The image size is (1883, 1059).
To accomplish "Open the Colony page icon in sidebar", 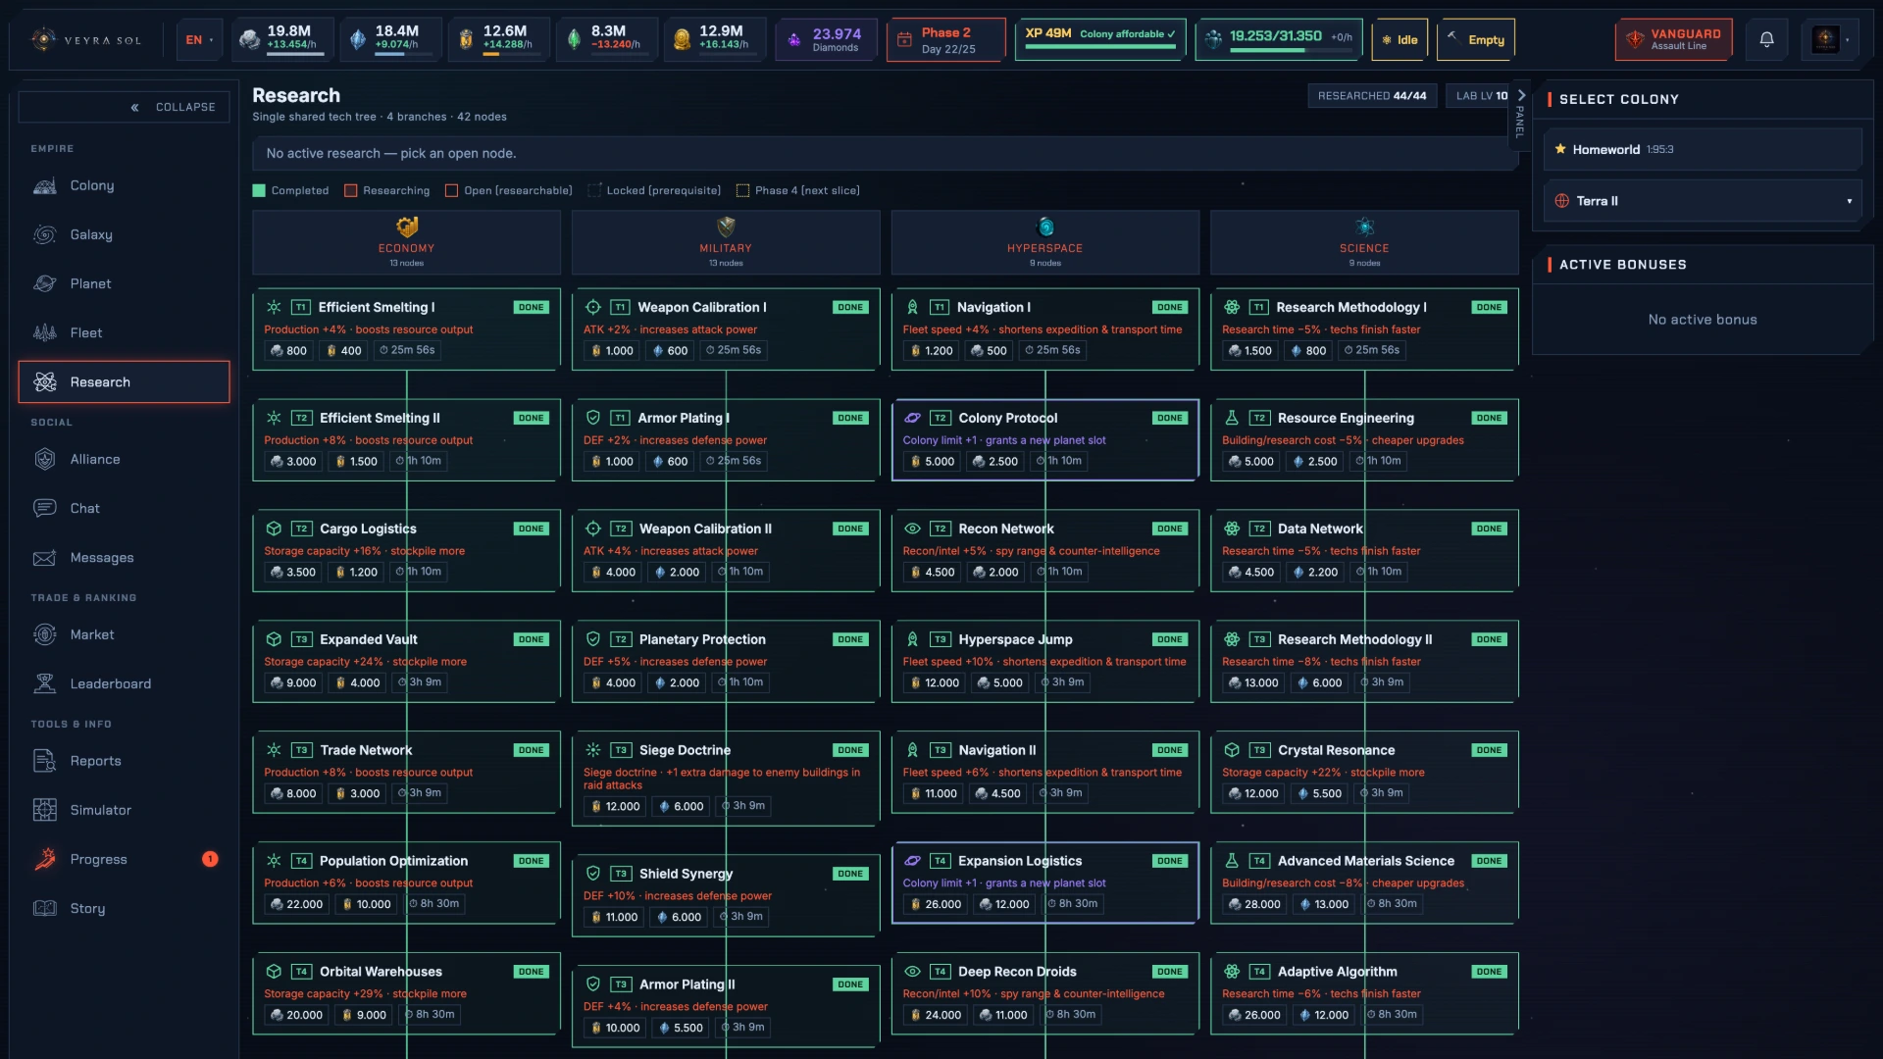I will [45, 186].
